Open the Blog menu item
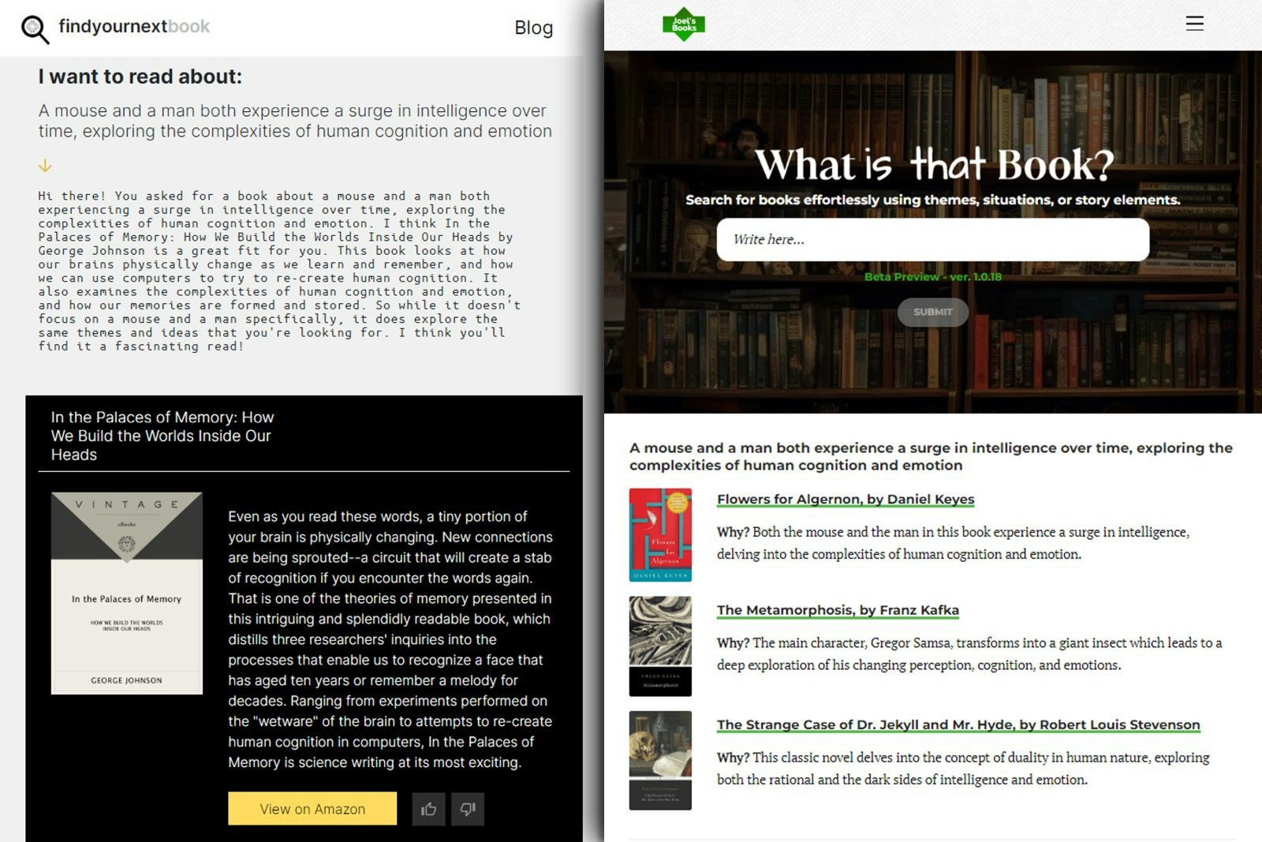The height and width of the screenshot is (842, 1262). (533, 28)
